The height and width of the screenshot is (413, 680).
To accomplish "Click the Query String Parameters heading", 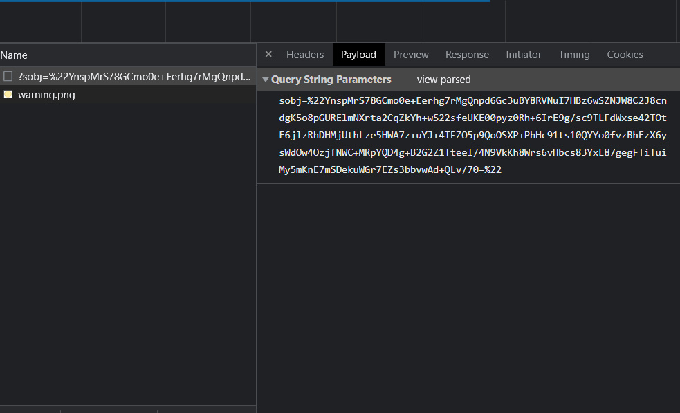I will coord(331,80).
